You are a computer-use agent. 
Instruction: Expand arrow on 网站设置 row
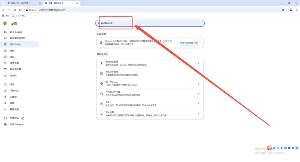pos(199,114)
